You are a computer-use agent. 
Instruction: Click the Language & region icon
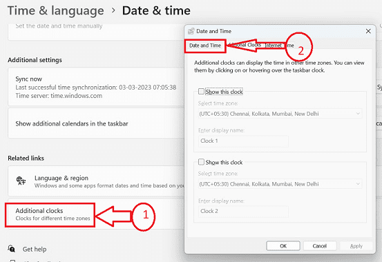pyautogui.click(x=21, y=181)
